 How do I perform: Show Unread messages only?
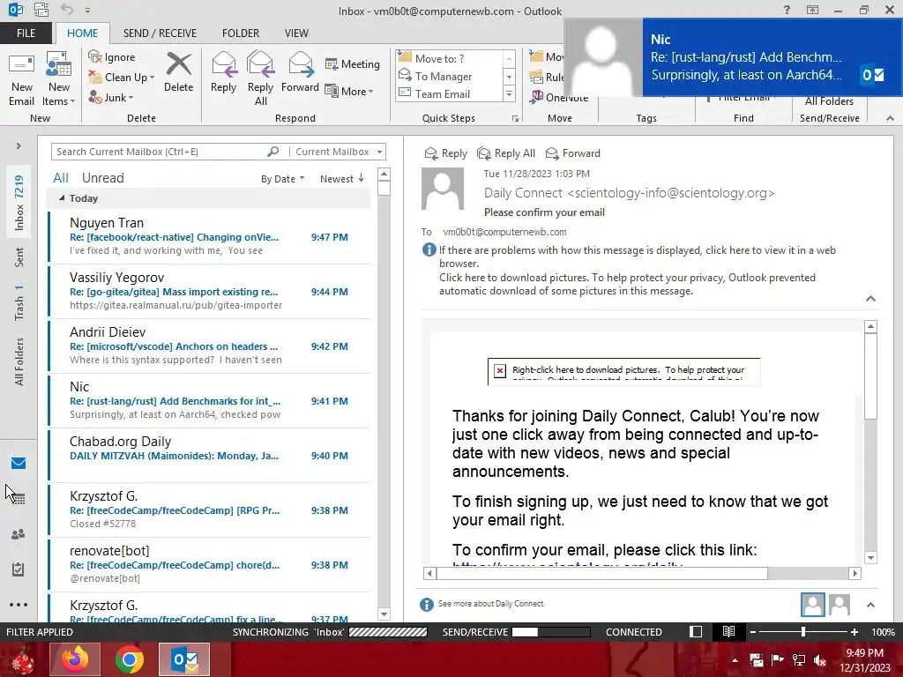102,178
